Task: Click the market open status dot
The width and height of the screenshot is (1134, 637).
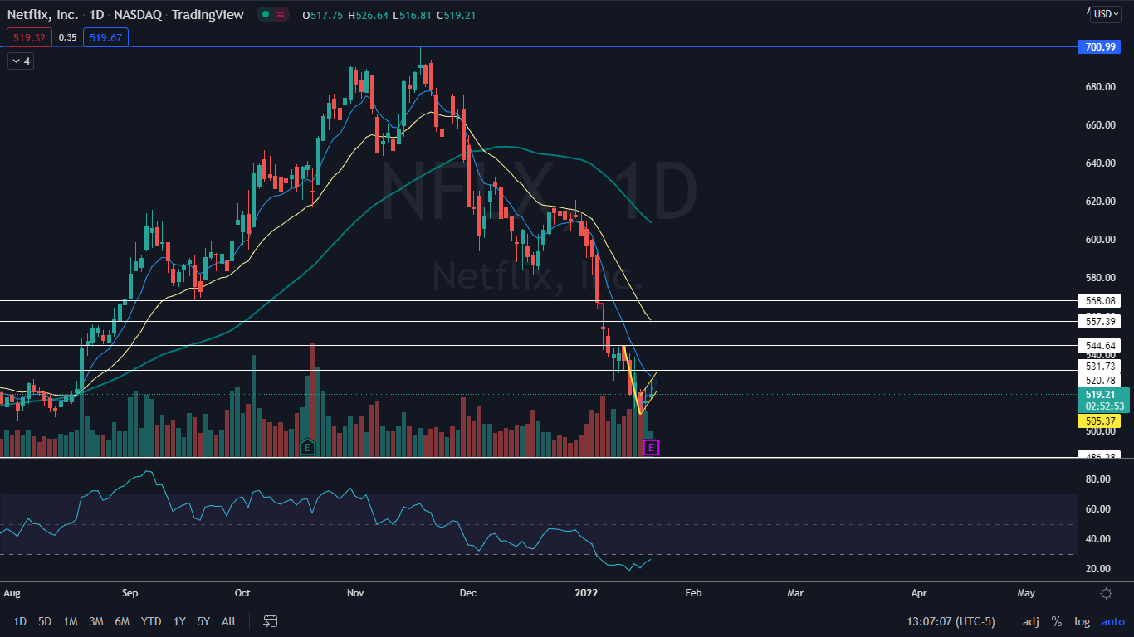Action: (264, 14)
